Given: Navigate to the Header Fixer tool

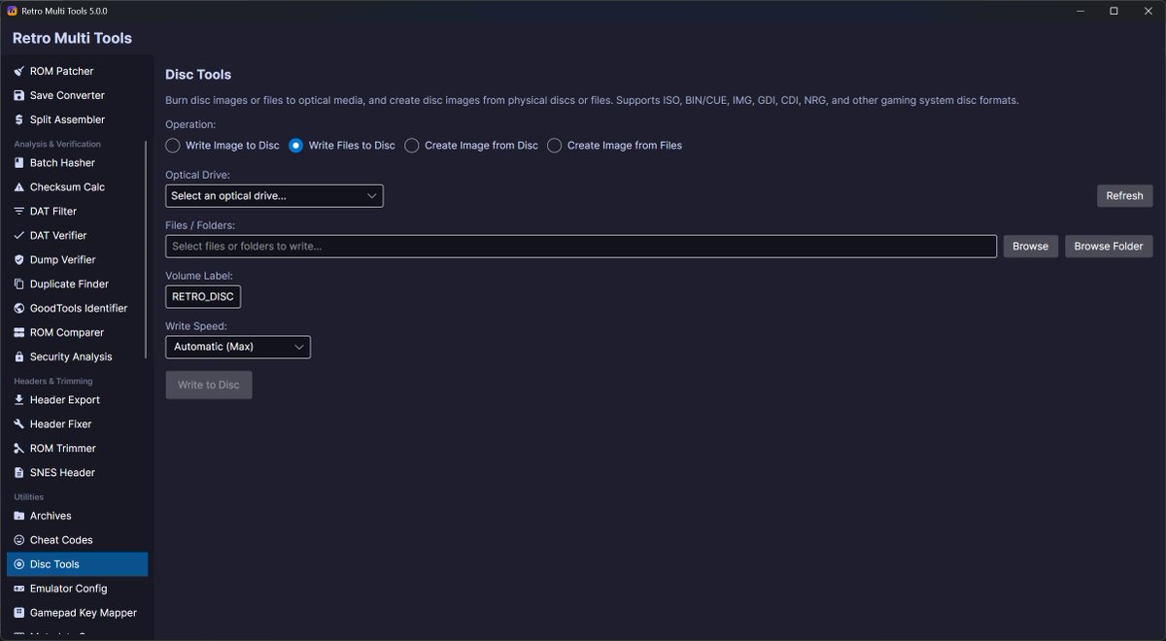Looking at the screenshot, I should tap(77, 423).
